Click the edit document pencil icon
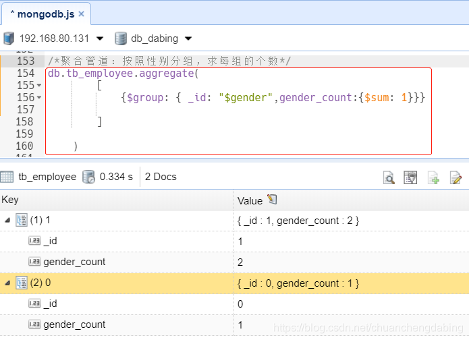This screenshot has width=469, height=340. click(456, 177)
